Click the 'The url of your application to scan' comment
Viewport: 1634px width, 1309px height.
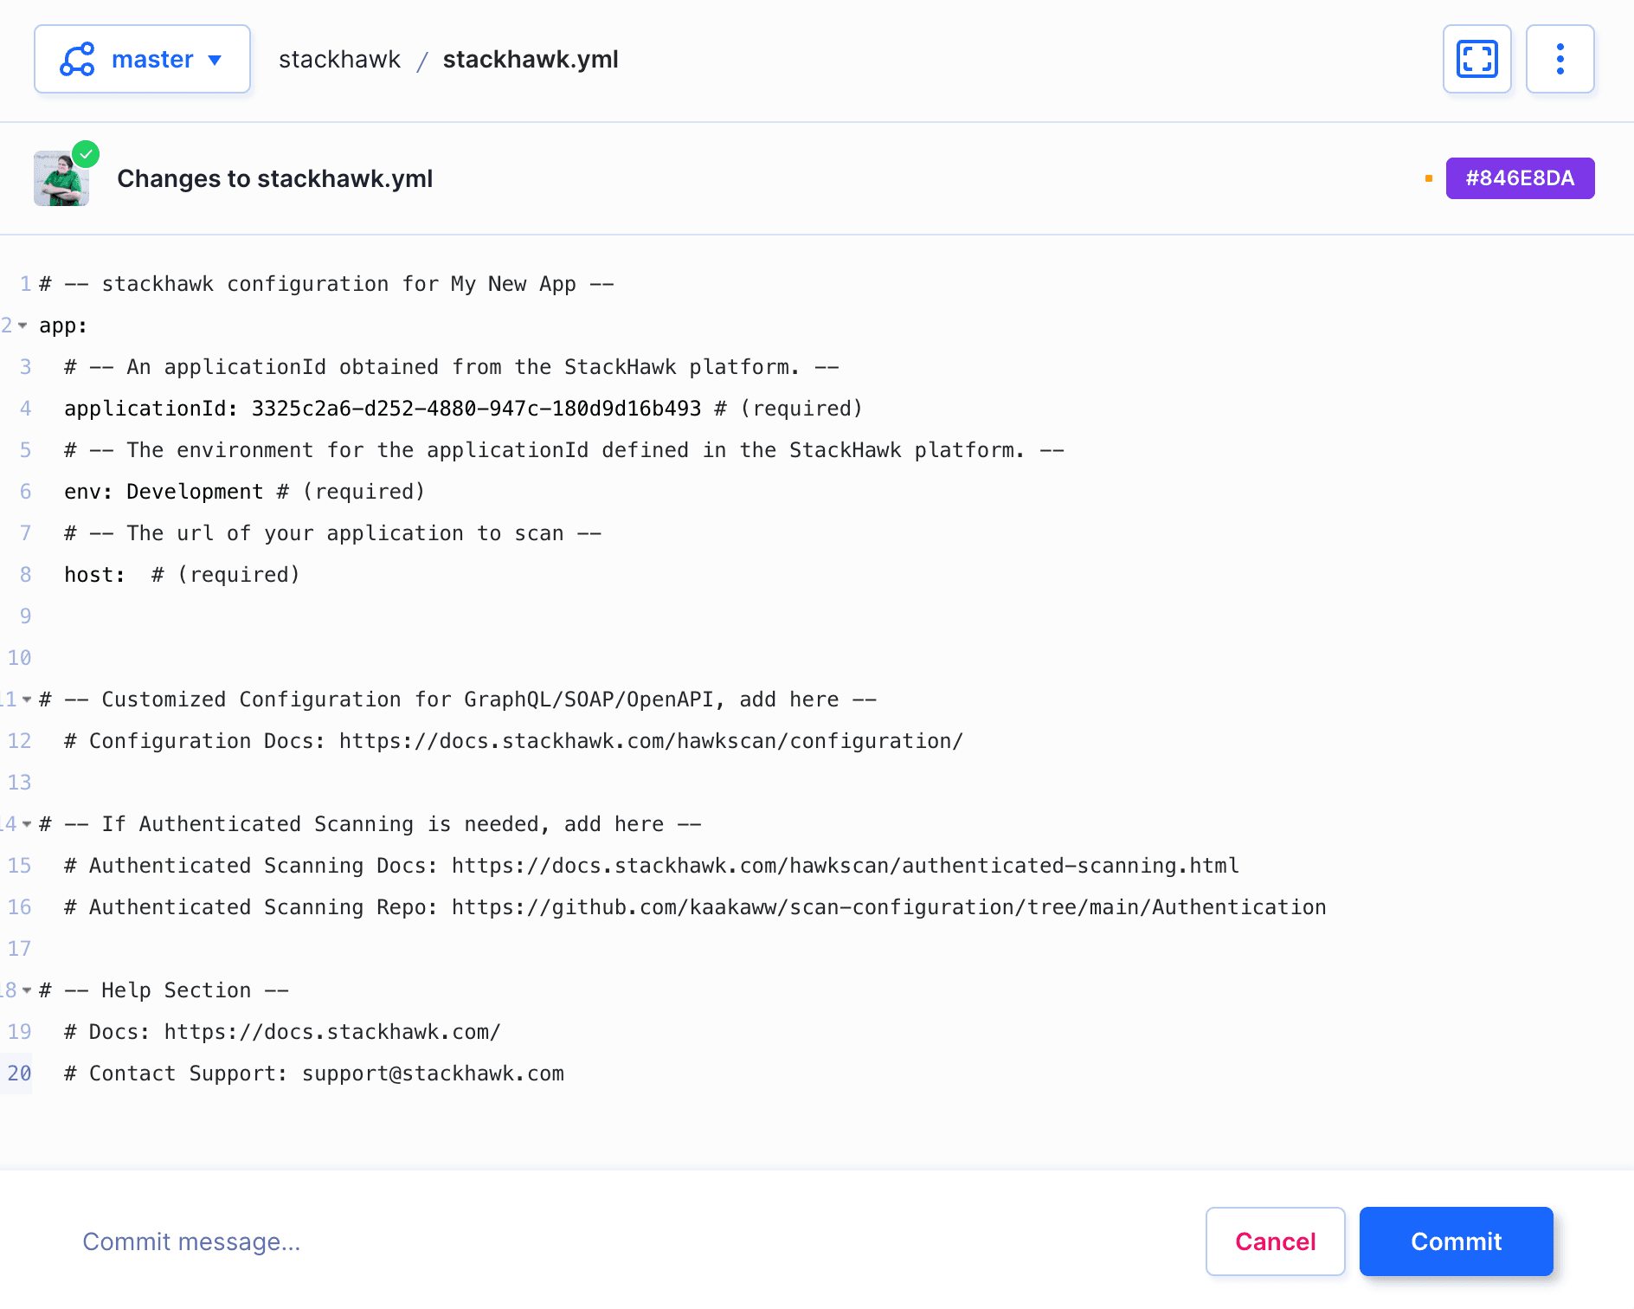click(x=332, y=533)
